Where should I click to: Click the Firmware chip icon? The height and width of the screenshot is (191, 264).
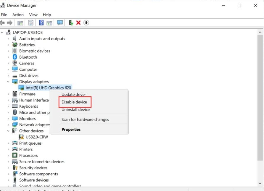(x=15, y=94)
